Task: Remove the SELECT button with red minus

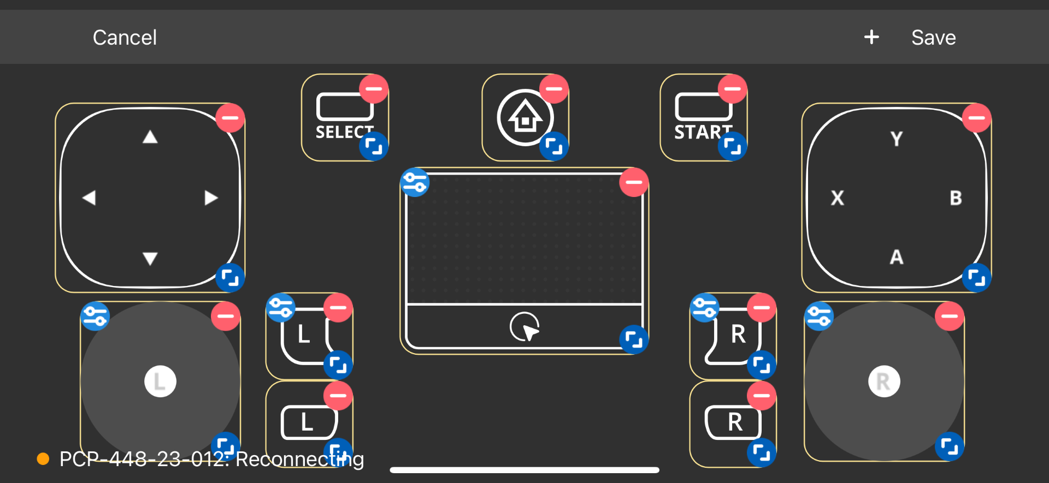Action: pyautogui.click(x=374, y=89)
